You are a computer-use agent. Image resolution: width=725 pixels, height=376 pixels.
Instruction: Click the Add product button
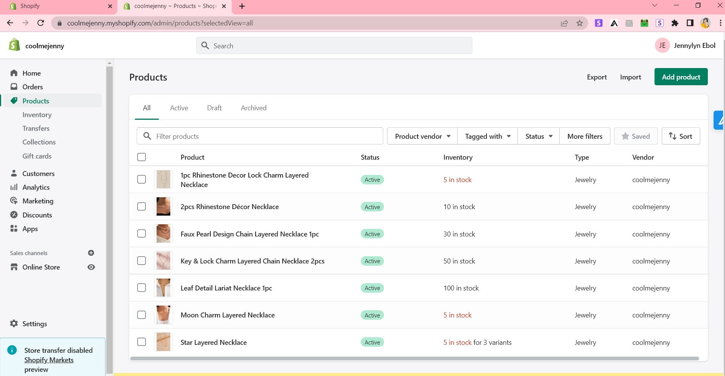click(681, 77)
